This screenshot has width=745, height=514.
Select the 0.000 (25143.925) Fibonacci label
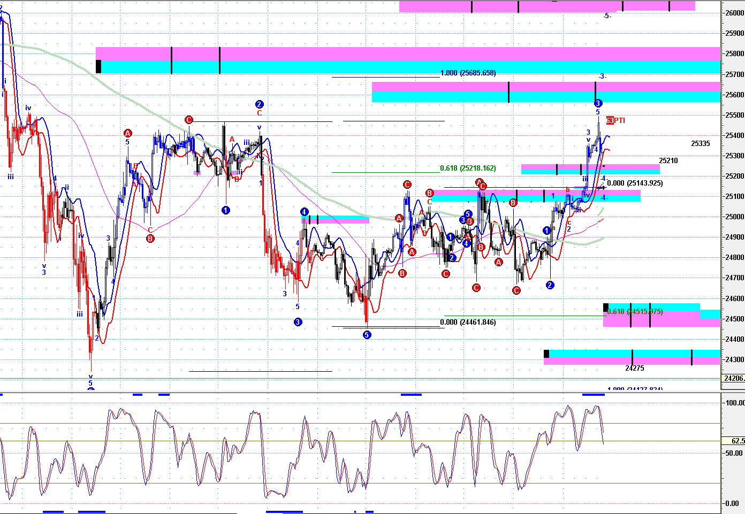click(635, 183)
